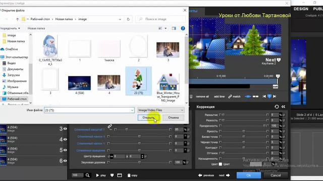The width and height of the screenshot is (323, 181).
Task: Open Документы folder in sidebar
Action: tap(15, 69)
